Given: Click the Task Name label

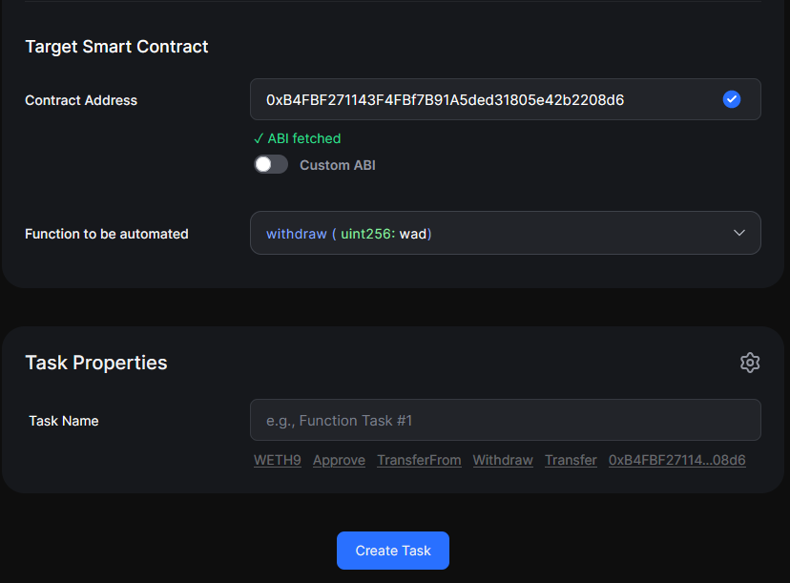Looking at the screenshot, I should [x=64, y=421].
